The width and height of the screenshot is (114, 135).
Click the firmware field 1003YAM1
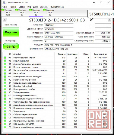[59, 25]
